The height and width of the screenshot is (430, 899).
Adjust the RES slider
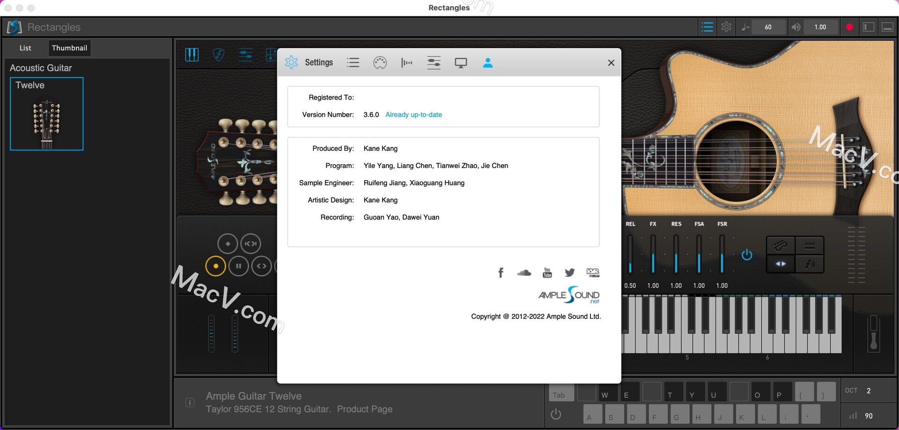click(x=676, y=254)
